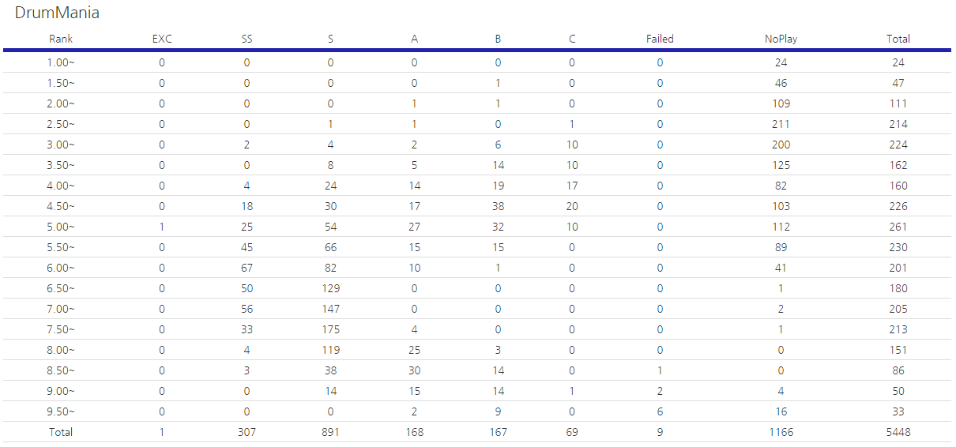Select the 7.50~ rank row label
The height and width of the screenshot is (447, 956).
[61, 329]
